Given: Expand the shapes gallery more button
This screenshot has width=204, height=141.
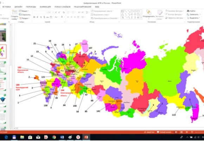Looking at the screenshot, I should tap(141, 18).
